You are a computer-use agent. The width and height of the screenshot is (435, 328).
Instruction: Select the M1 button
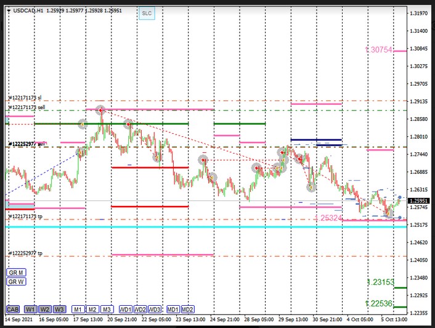[78, 309]
